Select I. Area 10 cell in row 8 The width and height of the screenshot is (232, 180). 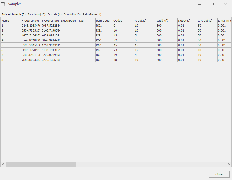pyautogui.click(x=207, y=60)
